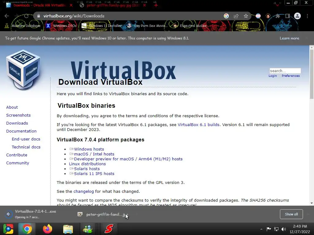Download the Solaris hosts package

point(87,169)
